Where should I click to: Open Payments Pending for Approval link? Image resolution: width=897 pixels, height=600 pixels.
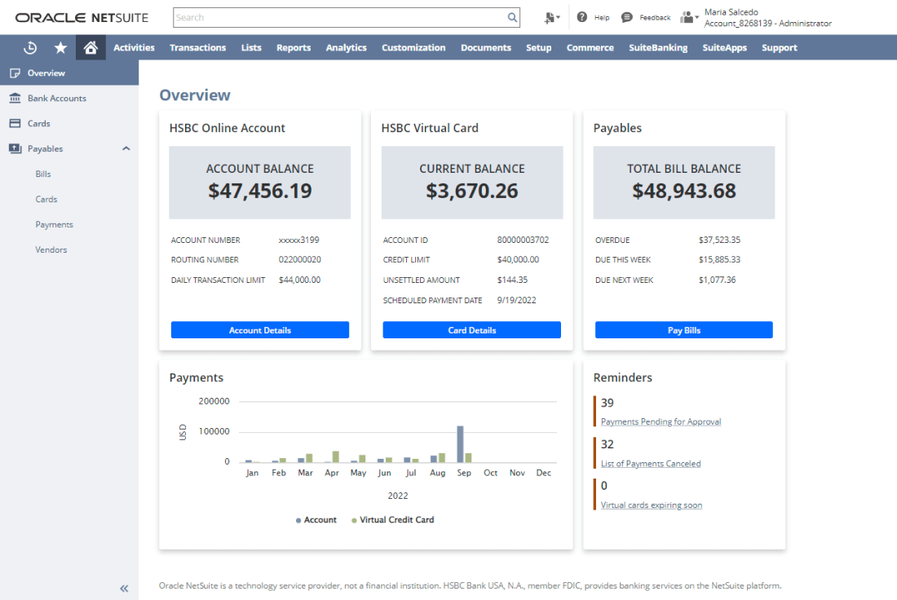coord(661,421)
